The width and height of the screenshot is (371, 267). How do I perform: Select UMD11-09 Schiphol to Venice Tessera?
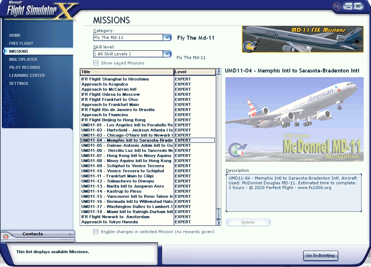click(148, 166)
